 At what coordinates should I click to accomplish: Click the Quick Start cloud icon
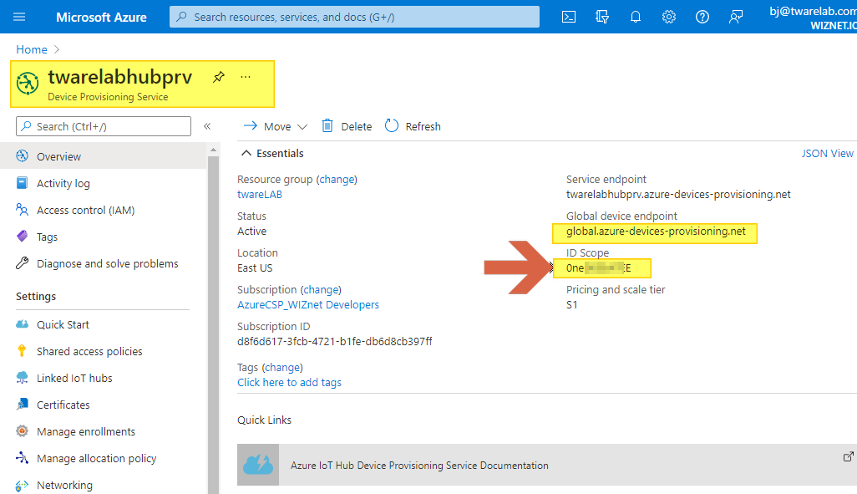(x=22, y=324)
